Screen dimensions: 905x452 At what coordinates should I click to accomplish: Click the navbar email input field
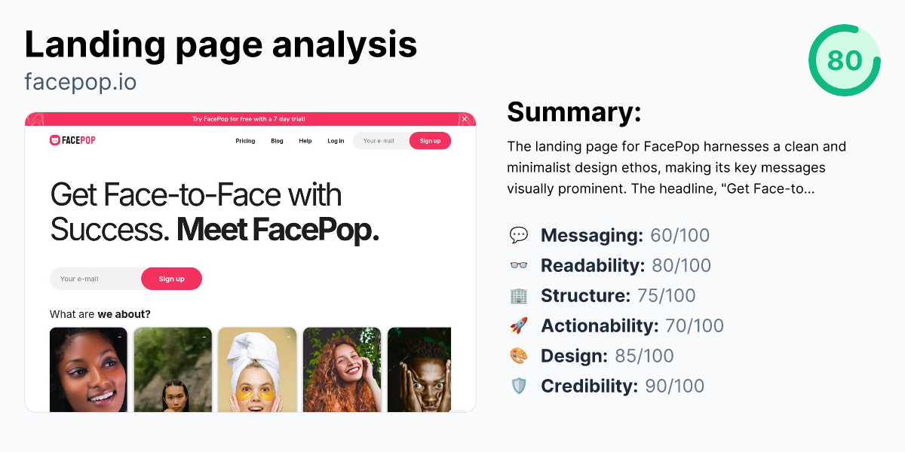click(381, 141)
